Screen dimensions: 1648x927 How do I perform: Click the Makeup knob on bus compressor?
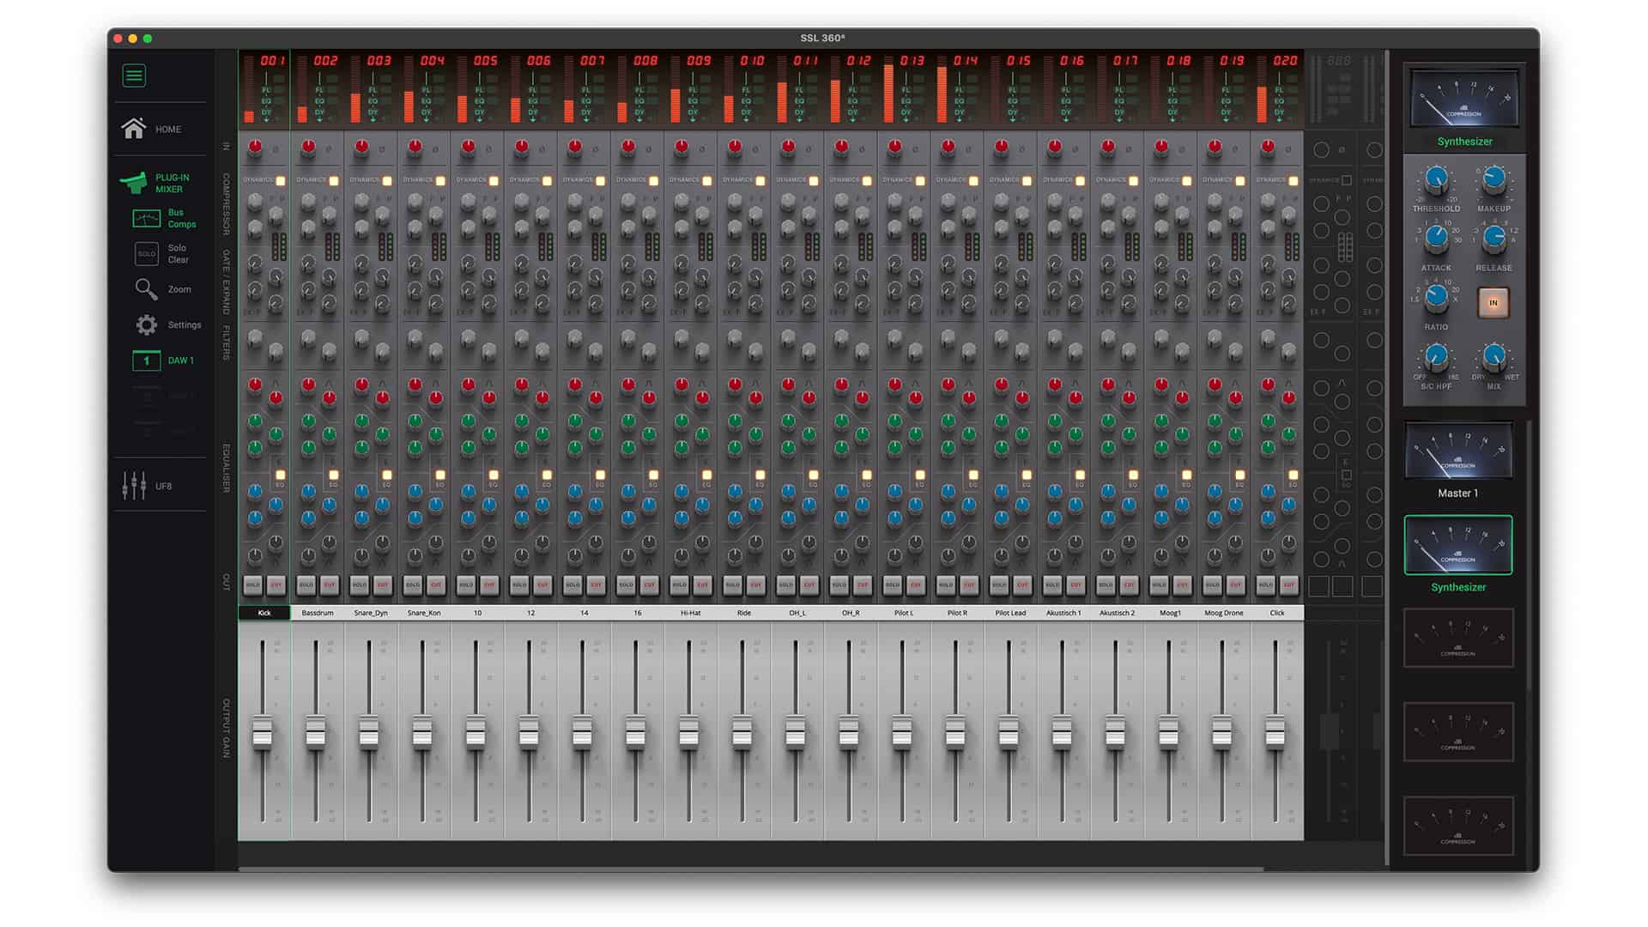point(1493,180)
